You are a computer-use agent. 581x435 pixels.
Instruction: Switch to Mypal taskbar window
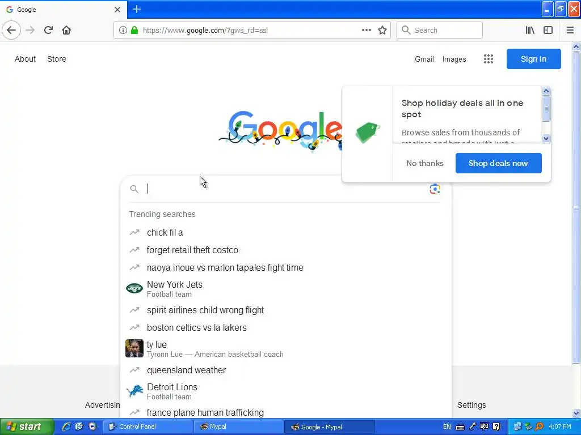coord(238,427)
